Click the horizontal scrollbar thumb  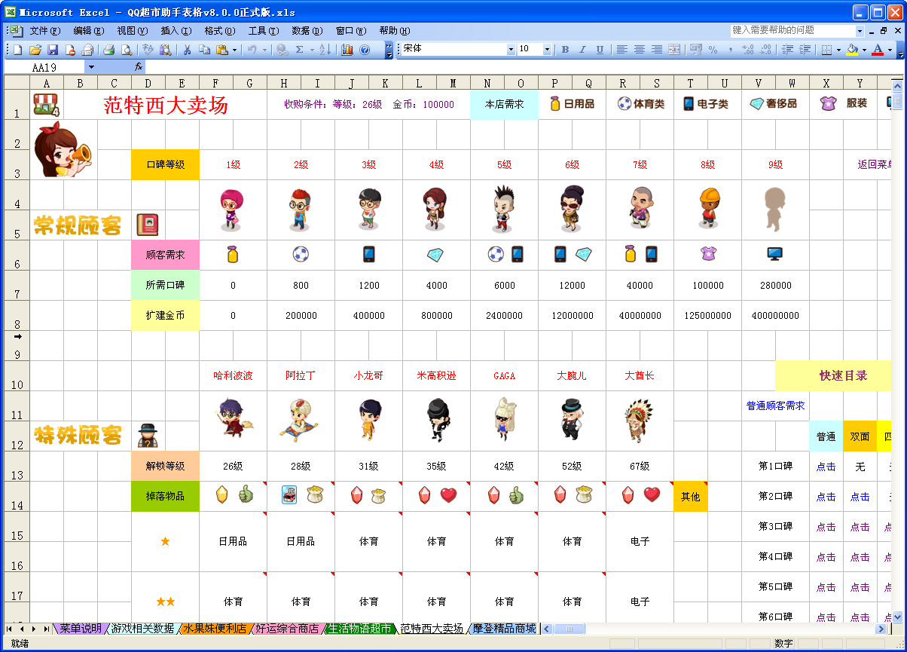(570, 629)
